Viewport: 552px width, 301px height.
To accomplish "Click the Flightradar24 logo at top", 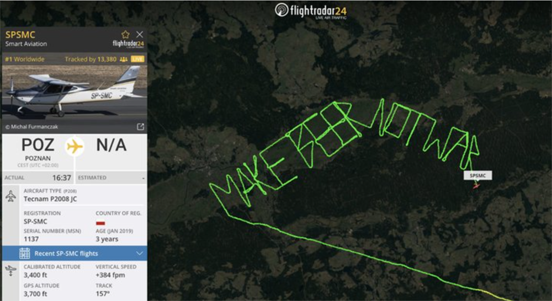I will [311, 11].
